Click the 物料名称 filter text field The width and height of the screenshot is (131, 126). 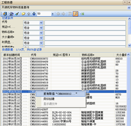85,33
